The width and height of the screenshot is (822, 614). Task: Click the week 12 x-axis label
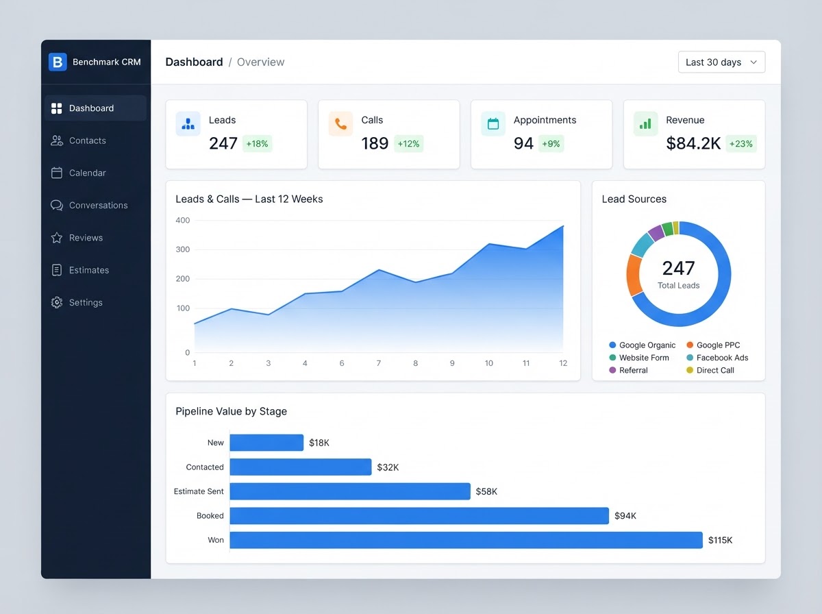click(x=563, y=363)
